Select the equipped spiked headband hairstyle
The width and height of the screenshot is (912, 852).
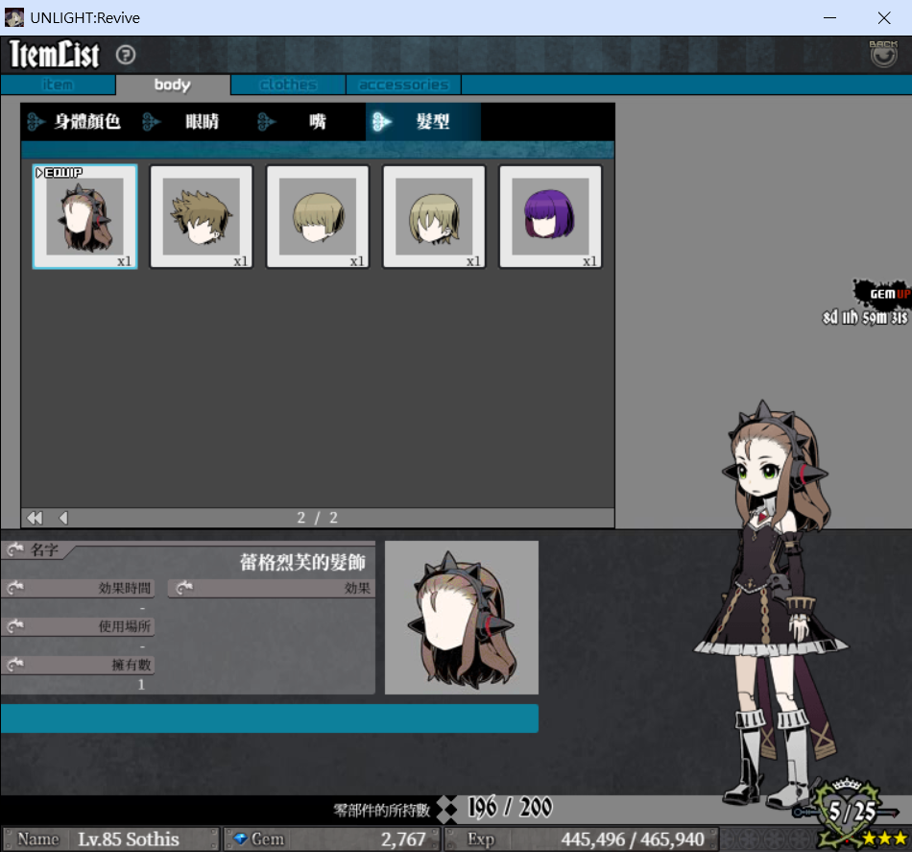[84, 216]
